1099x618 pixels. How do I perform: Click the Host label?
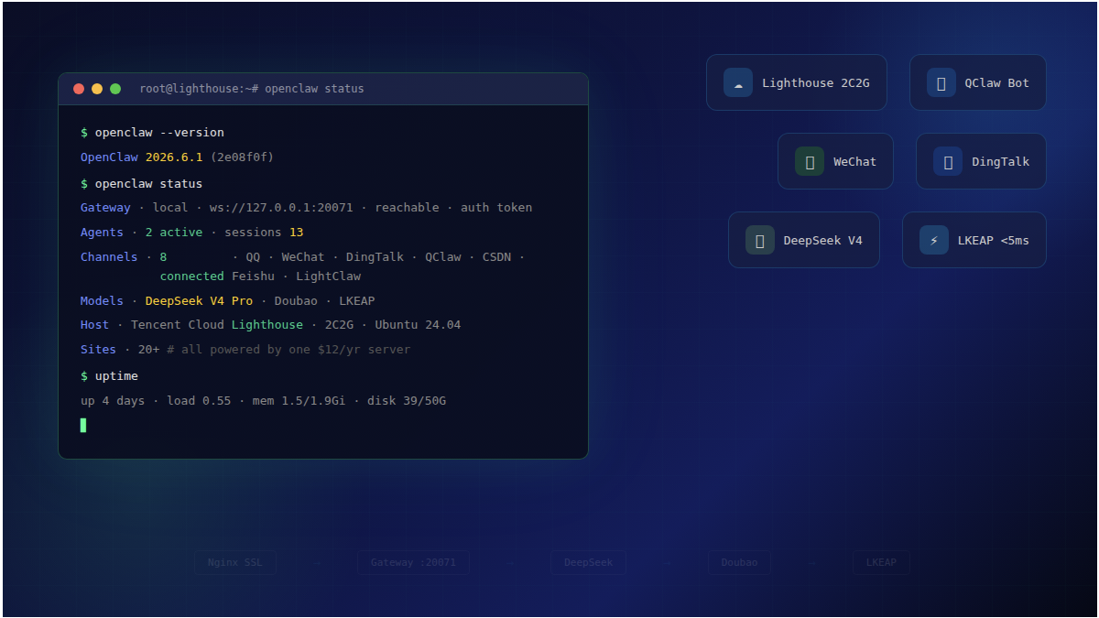point(94,325)
